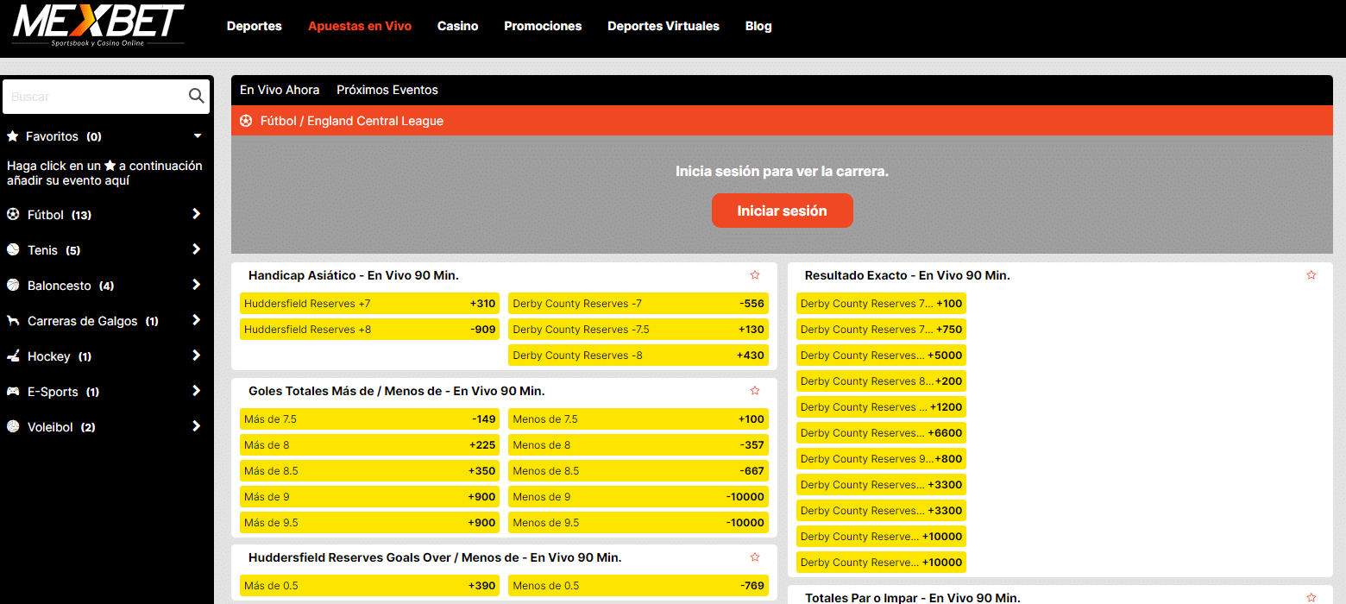
Task: Toggle the favorite star on Handicap Asiático market
Action: tap(755, 274)
